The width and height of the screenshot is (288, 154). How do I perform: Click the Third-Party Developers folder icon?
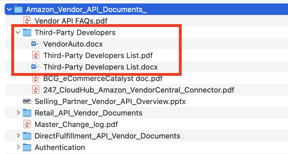pyautogui.click(x=27, y=32)
